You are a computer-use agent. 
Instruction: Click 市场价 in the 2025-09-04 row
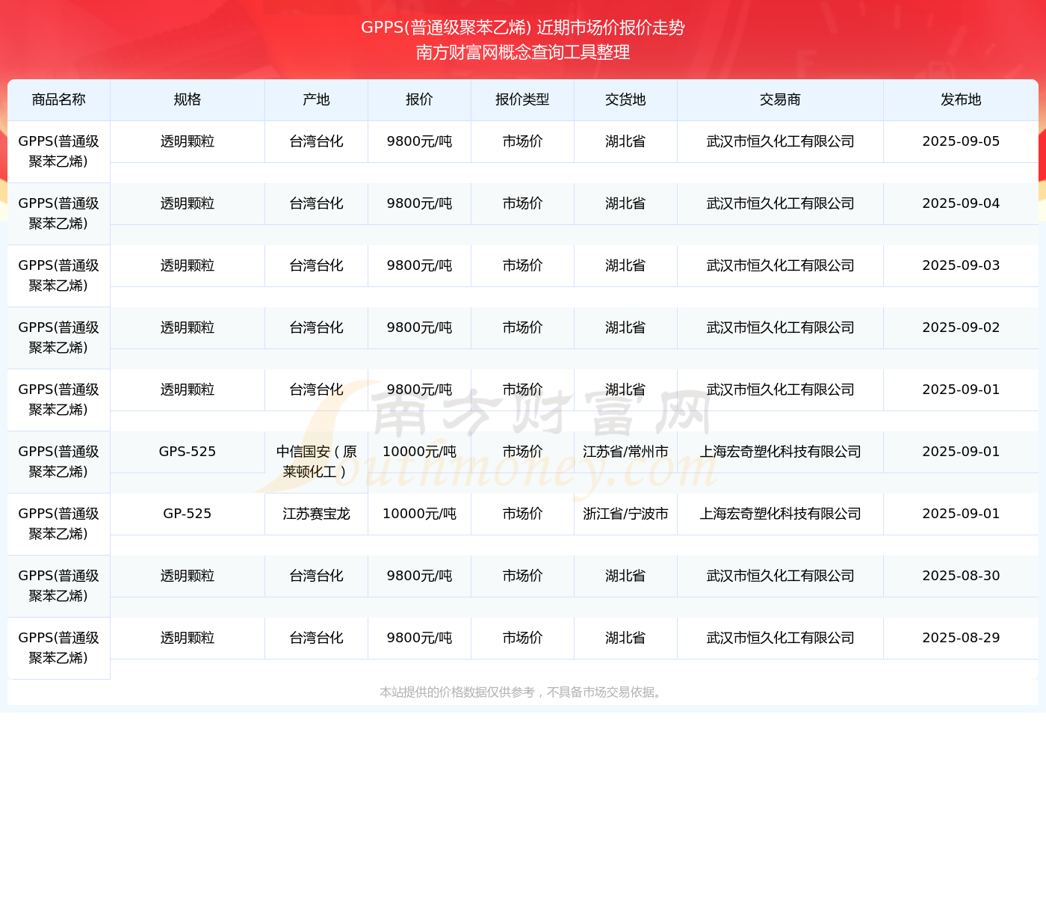click(x=522, y=203)
